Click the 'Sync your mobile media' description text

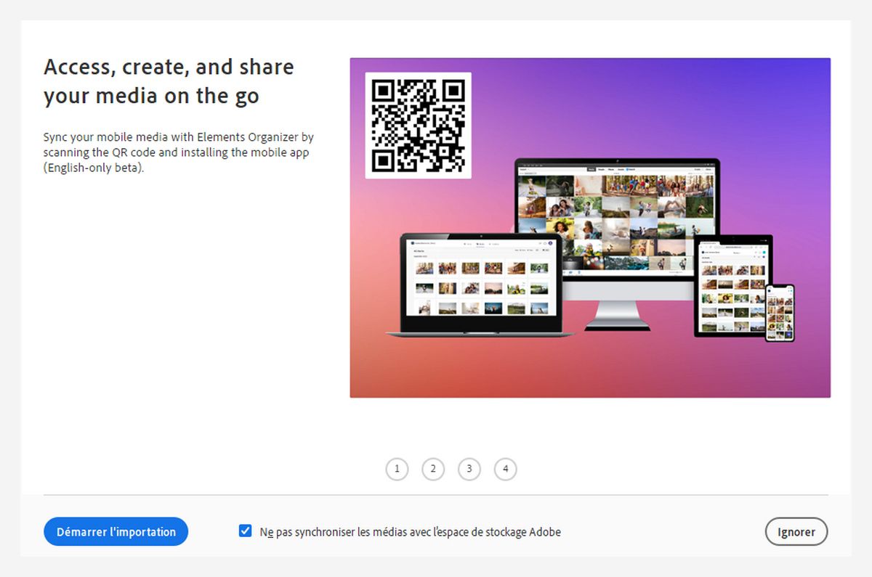coord(179,152)
